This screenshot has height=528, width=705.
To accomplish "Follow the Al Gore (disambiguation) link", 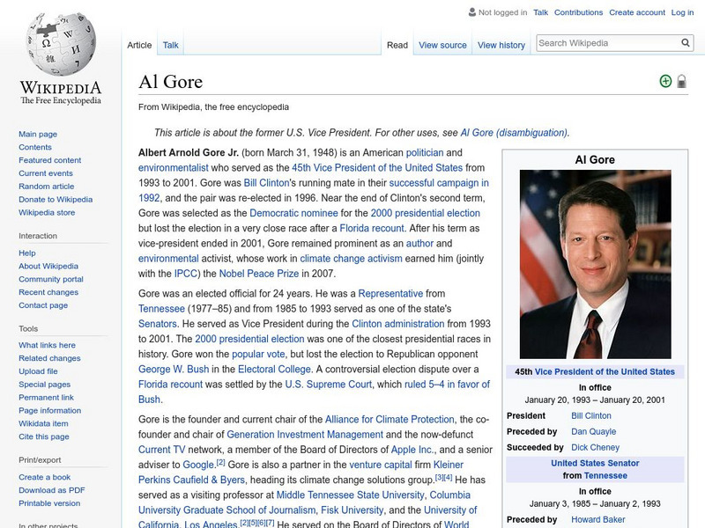I will pos(514,133).
